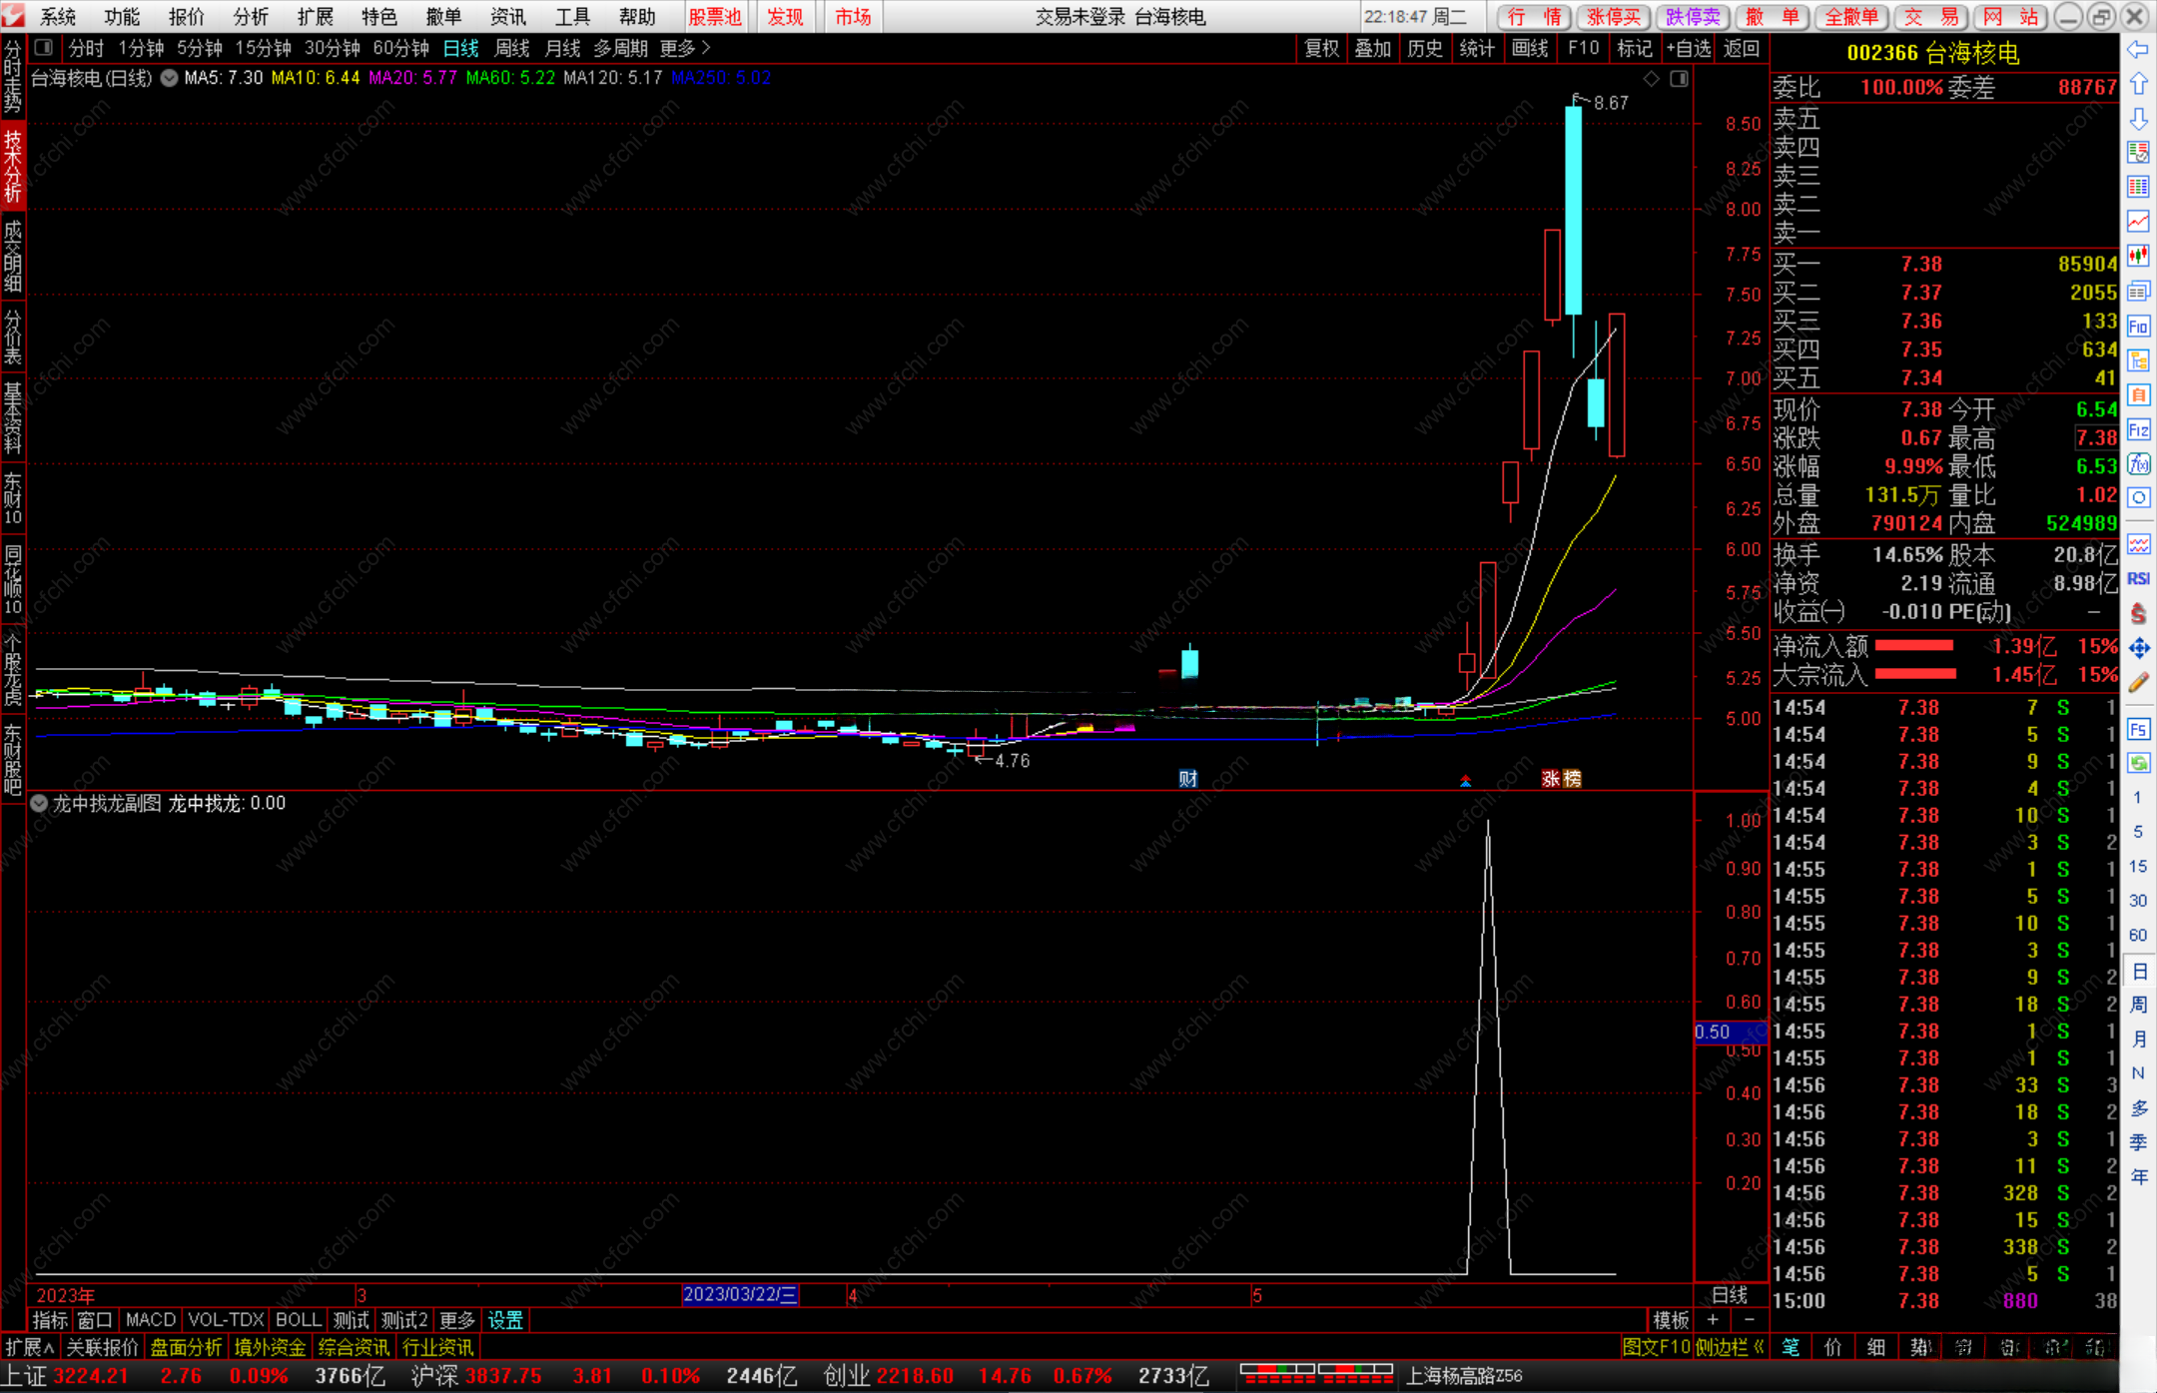The image size is (2157, 1393).
Task: Toggle the panel layout icon before 分时
Action: pyautogui.click(x=44, y=48)
